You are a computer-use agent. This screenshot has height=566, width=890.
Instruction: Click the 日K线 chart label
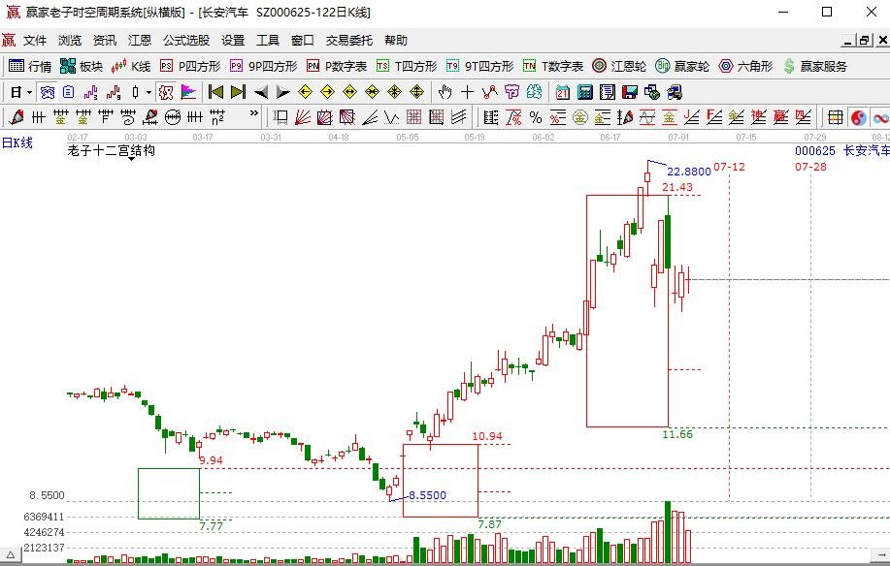[x=17, y=142]
